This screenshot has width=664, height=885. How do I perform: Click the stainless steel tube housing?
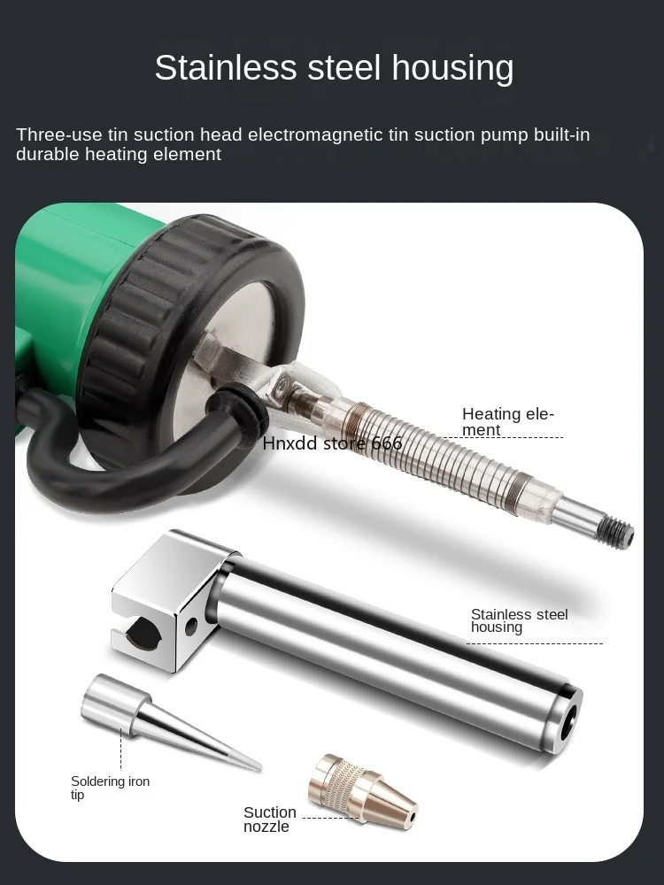(x=395, y=654)
